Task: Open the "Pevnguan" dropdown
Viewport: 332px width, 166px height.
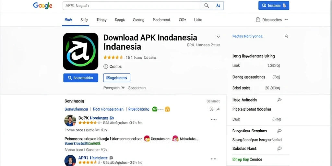Action: pyautogui.click(x=114, y=88)
